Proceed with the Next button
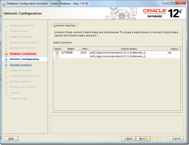Image resolution: width=189 pixels, height=145 pixels. coord(143,139)
